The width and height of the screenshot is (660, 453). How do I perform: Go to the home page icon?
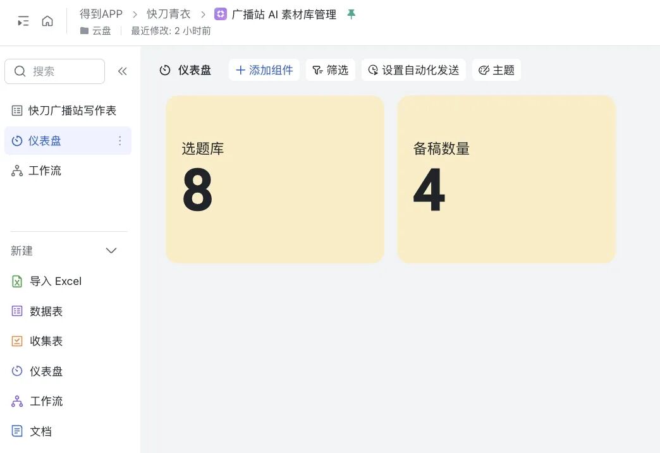[47, 21]
